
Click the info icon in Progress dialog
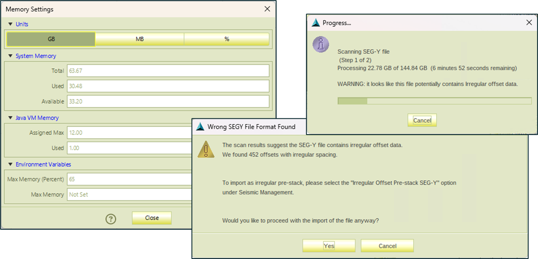(x=321, y=44)
